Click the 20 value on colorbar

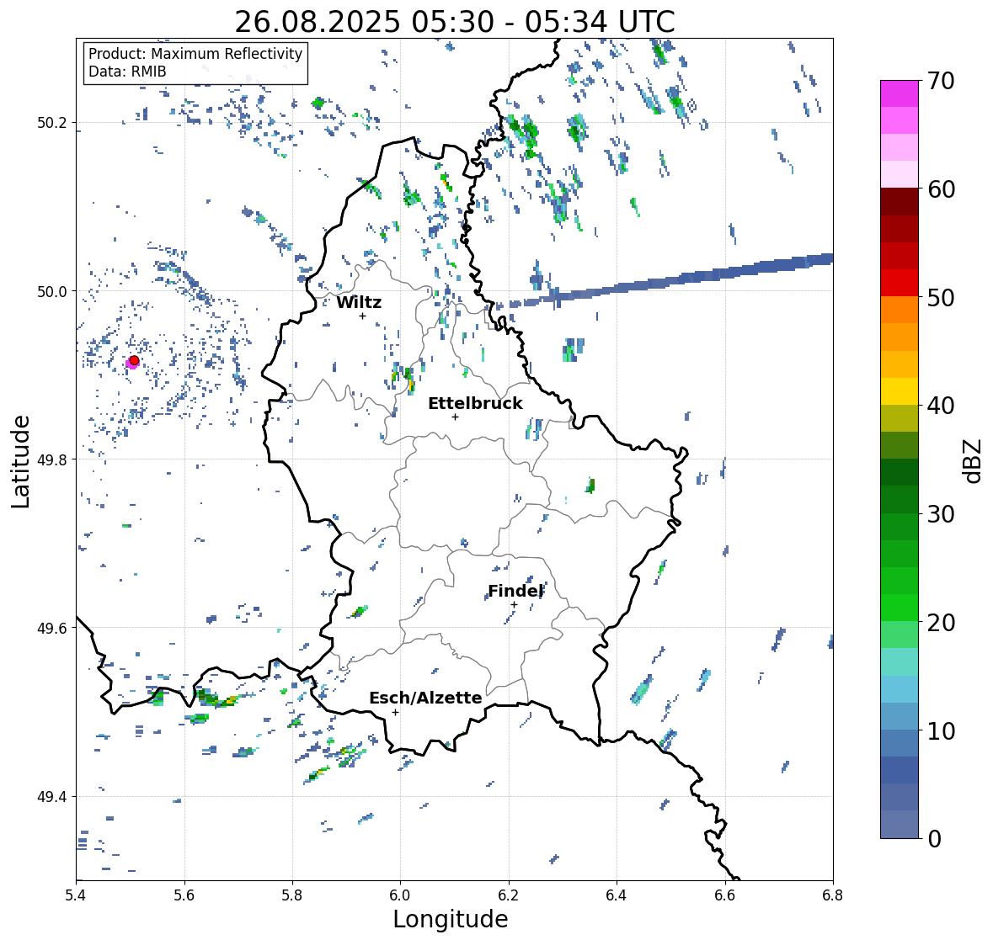(x=941, y=622)
